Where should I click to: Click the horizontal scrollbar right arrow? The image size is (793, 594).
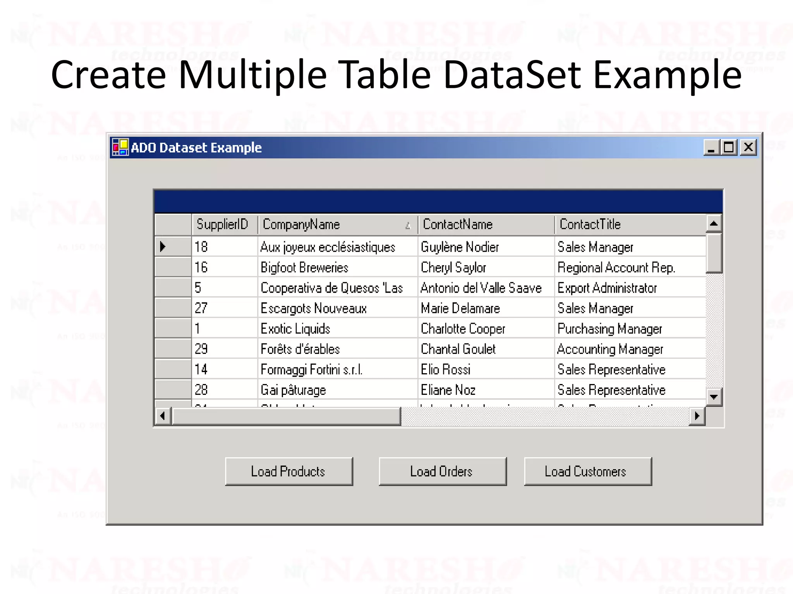click(x=697, y=416)
